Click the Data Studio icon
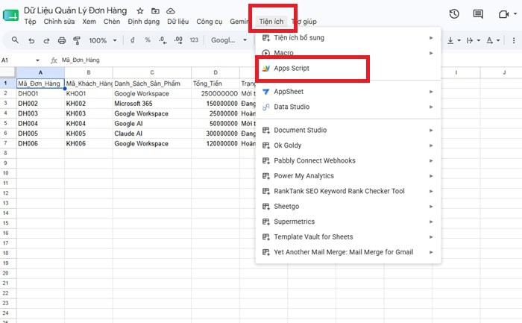The width and height of the screenshot is (522, 323). tap(265, 107)
